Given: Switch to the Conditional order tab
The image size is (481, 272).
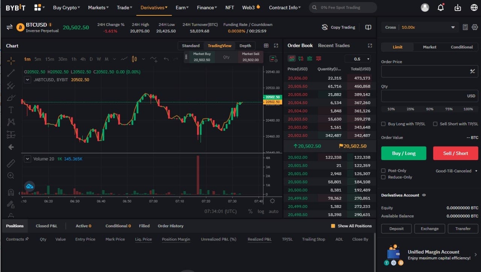Looking at the screenshot, I should pyautogui.click(x=462, y=47).
